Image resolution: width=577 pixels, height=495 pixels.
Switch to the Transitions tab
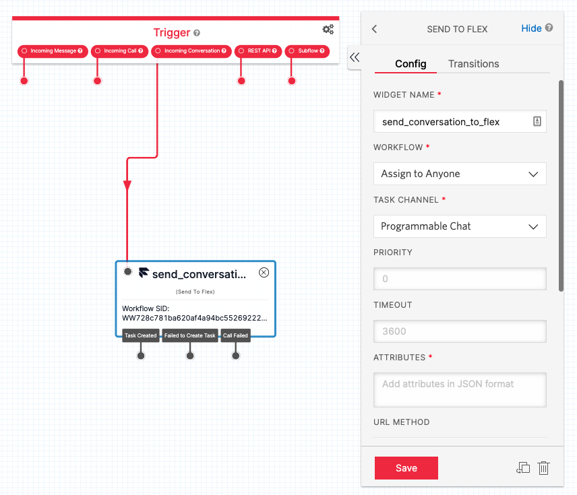(x=473, y=63)
